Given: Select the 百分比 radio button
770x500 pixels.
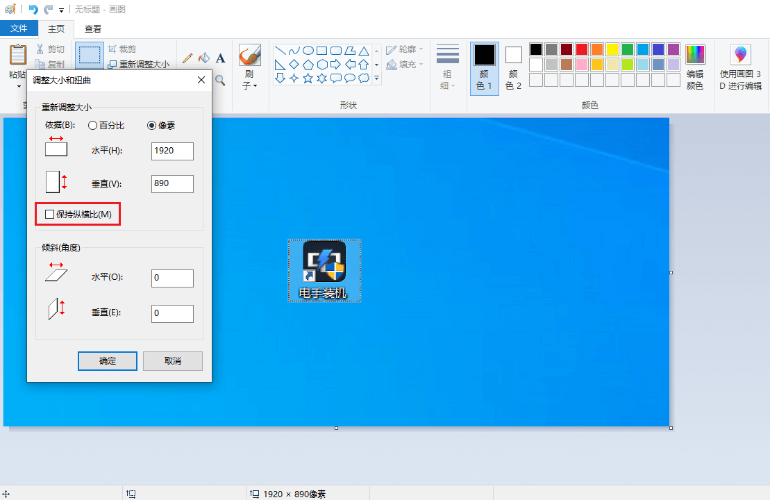Looking at the screenshot, I should click(x=92, y=126).
